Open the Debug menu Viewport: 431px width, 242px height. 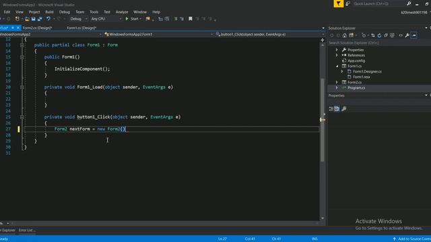point(65,12)
